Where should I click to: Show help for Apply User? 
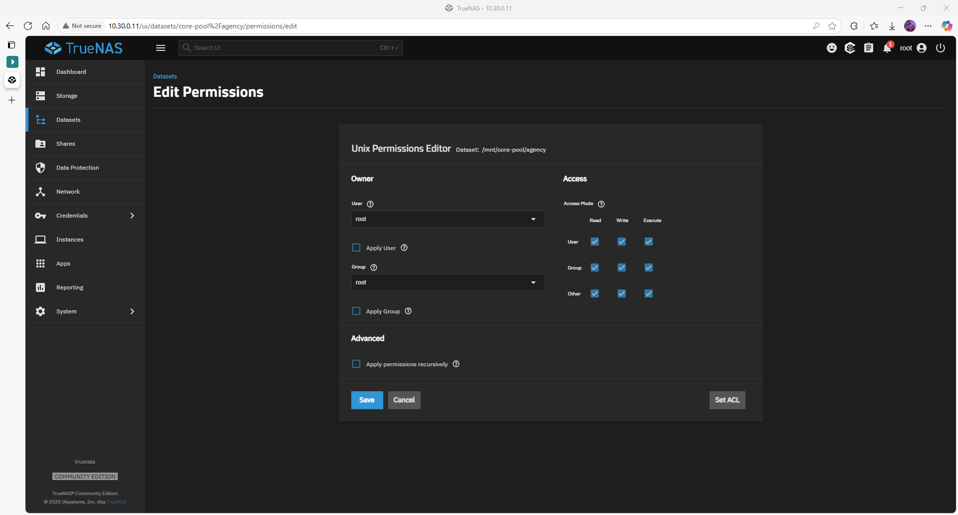pos(404,248)
